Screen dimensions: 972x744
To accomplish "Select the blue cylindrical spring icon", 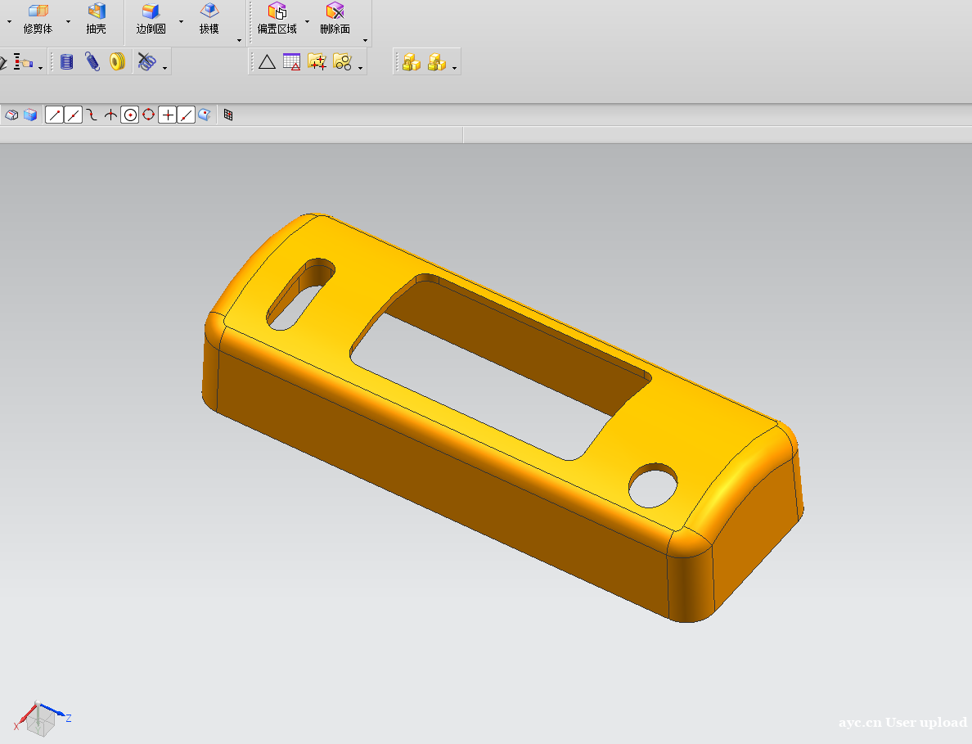I will (x=67, y=61).
